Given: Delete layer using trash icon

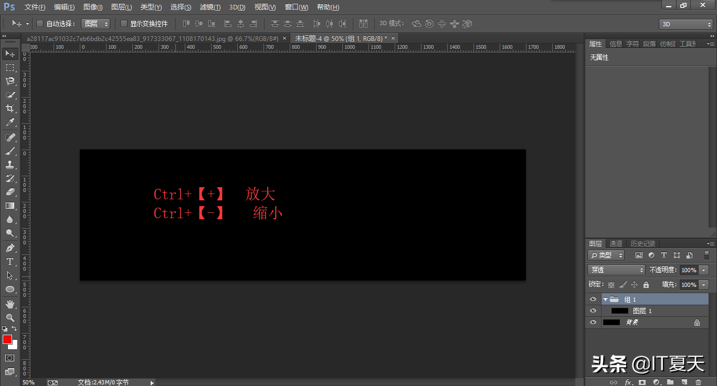Looking at the screenshot, I should tap(699, 382).
